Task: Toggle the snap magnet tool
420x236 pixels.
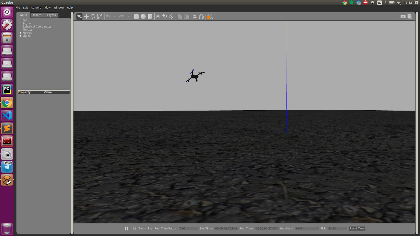Action: tap(201, 17)
